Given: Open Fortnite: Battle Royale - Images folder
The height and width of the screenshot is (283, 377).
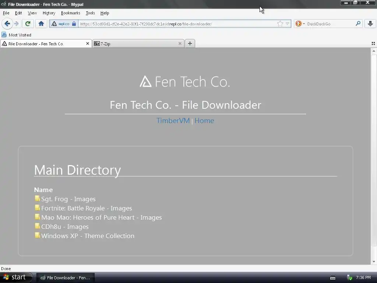Looking at the screenshot, I should 87,208.
